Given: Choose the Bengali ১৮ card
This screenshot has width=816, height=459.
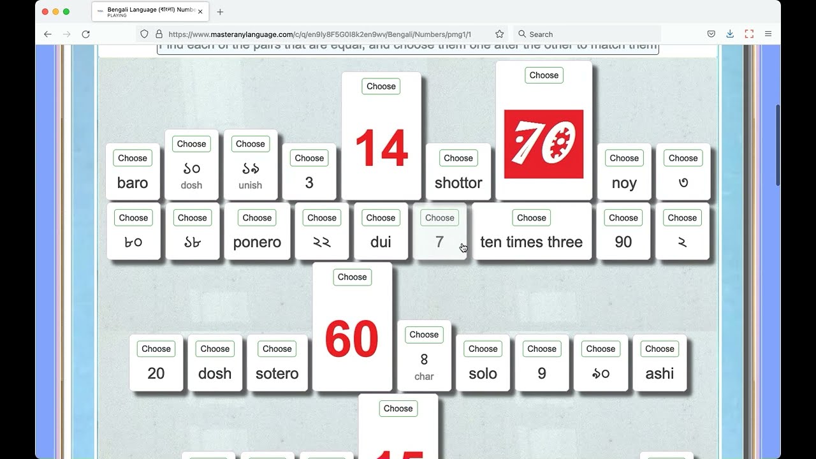Looking at the screenshot, I should (192, 217).
